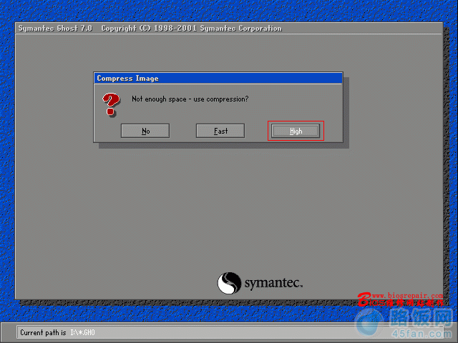Click the Compress Image dialog title bar

218,78
